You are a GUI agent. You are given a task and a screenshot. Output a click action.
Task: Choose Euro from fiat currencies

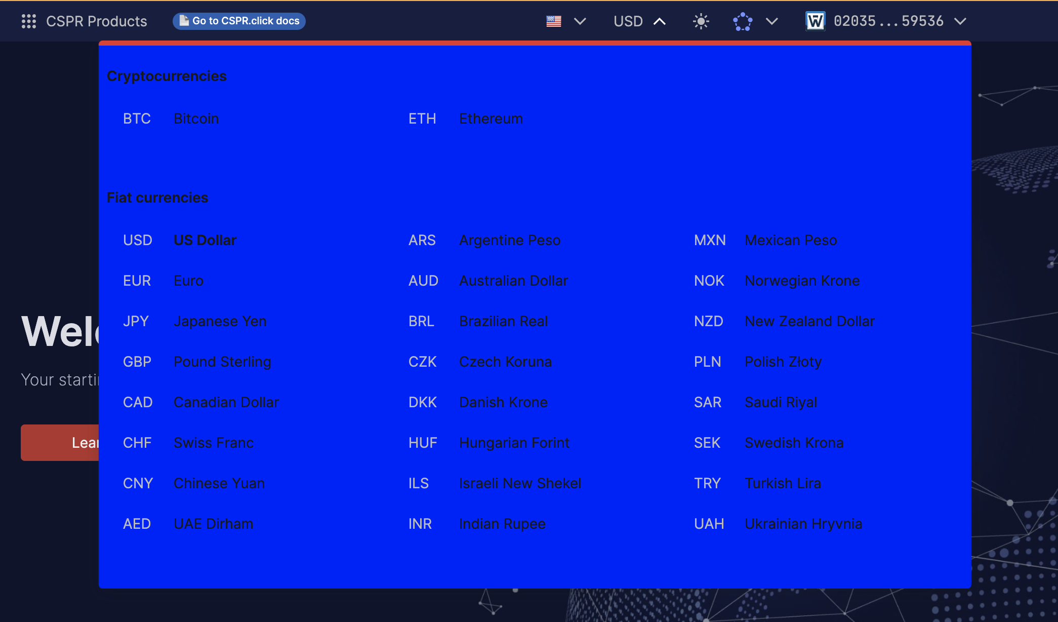(x=188, y=281)
